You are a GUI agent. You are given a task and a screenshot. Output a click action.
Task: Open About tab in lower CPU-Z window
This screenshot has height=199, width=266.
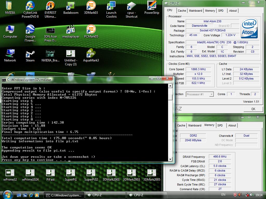(232, 125)
